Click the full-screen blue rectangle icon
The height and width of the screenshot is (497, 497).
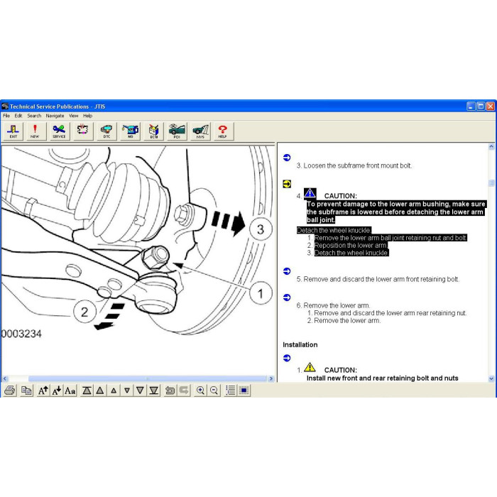coord(244,390)
